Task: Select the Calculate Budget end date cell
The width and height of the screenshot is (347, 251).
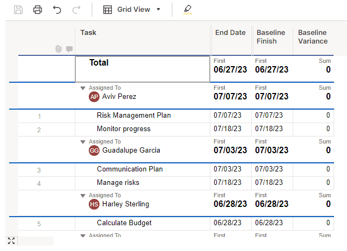Action: click(x=230, y=223)
